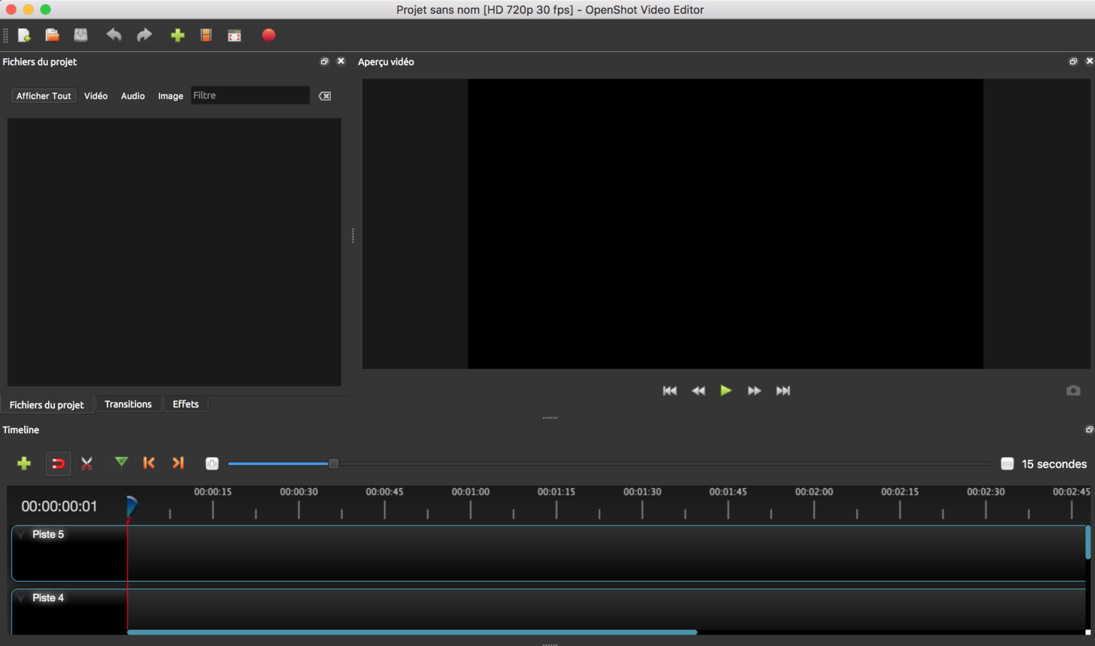The width and height of the screenshot is (1095, 646).
Task: Toggle the razor tool in Timeline
Action: pyautogui.click(x=86, y=464)
